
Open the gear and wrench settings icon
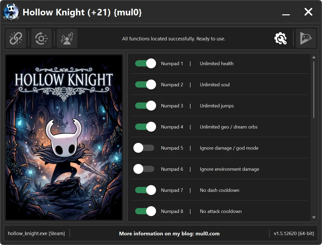click(x=281, y=39)
